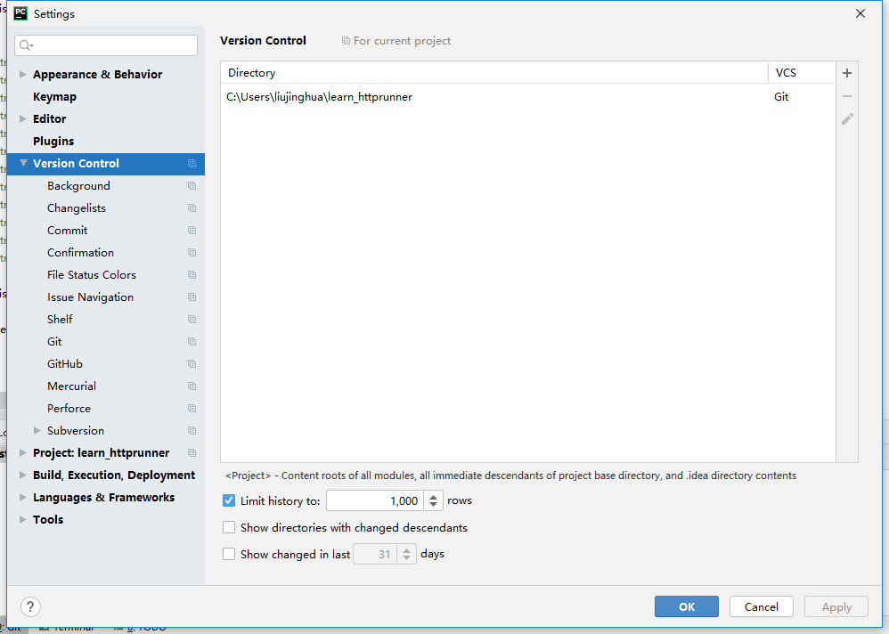
Task: Click the OK button
Action: tap(686, 606)
